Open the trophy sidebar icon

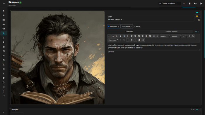[x=4, y=74]
